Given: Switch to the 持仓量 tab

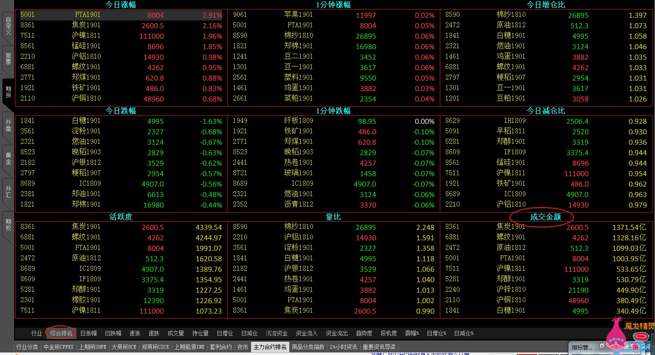Looking at the screenshot, I should point(200,334).
